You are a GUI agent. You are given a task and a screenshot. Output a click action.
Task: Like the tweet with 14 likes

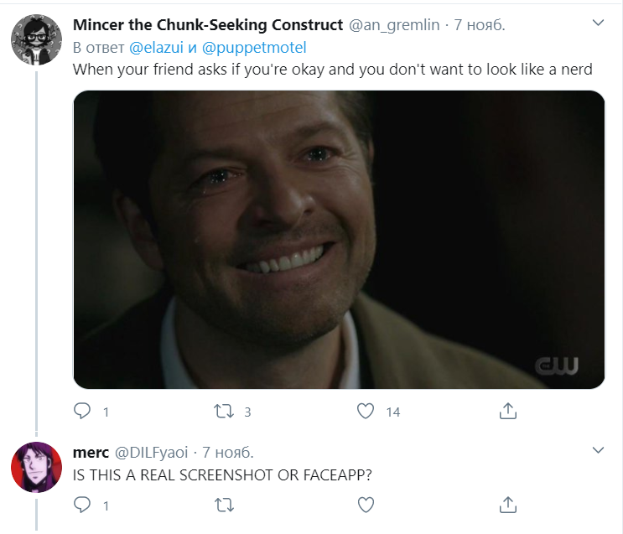pos(366,412)
